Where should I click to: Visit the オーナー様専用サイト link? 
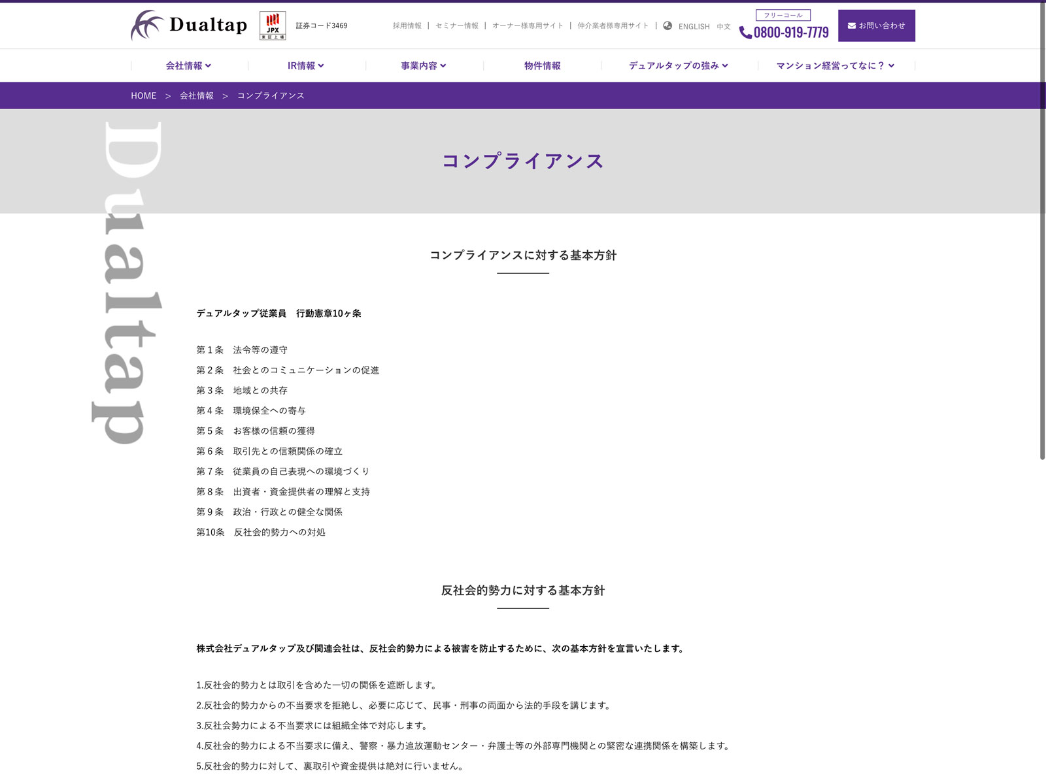click(528, 26)
